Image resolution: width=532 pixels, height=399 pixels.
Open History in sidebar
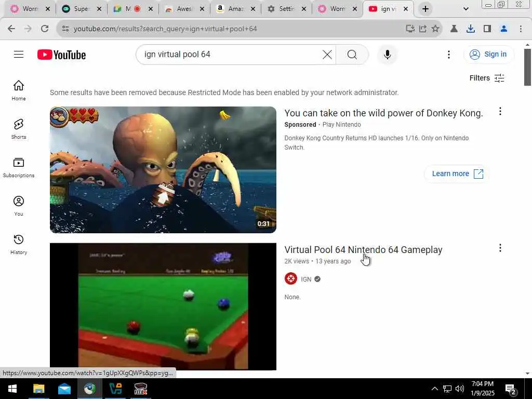click(19, 244)
